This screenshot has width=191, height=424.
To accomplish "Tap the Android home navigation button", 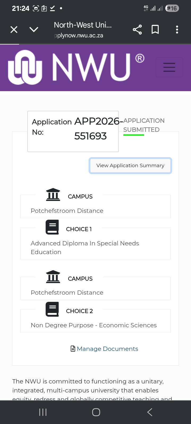I will coord(96,412).
